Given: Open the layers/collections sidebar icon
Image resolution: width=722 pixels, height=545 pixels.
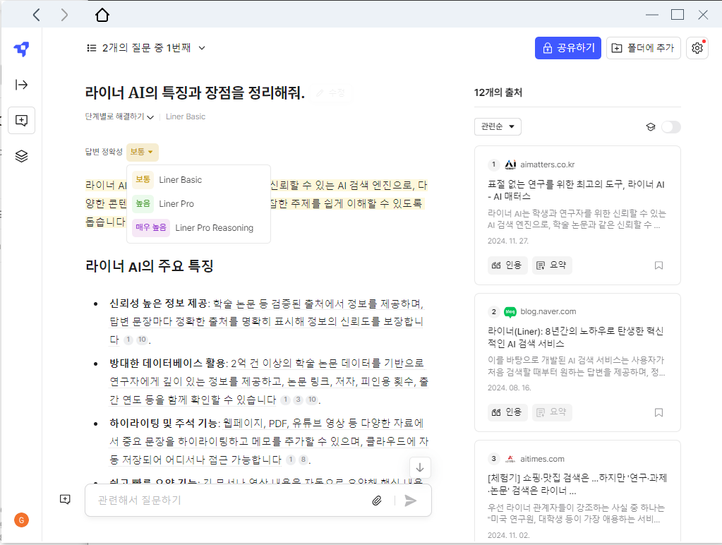Looking at the screenshot, I should coord(21,156).
